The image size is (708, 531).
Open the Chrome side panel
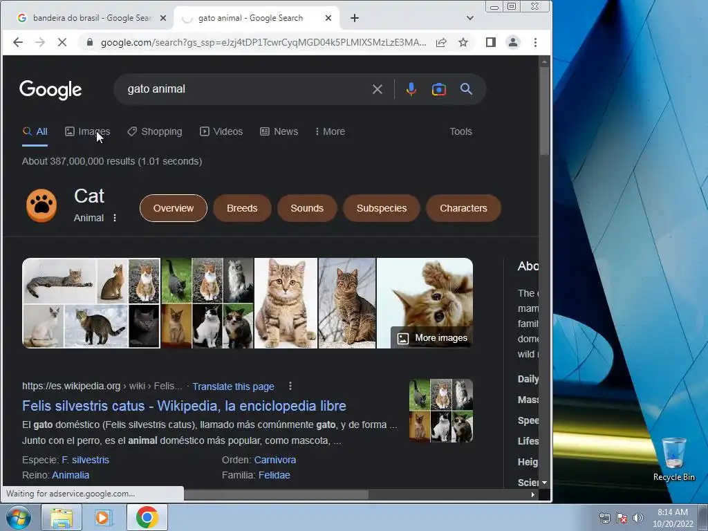click(491, 42)
